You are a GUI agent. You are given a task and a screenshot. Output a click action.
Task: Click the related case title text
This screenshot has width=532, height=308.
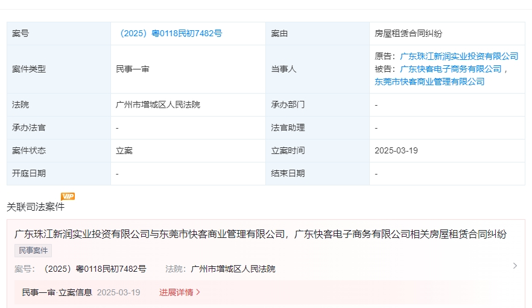[260, 234]
